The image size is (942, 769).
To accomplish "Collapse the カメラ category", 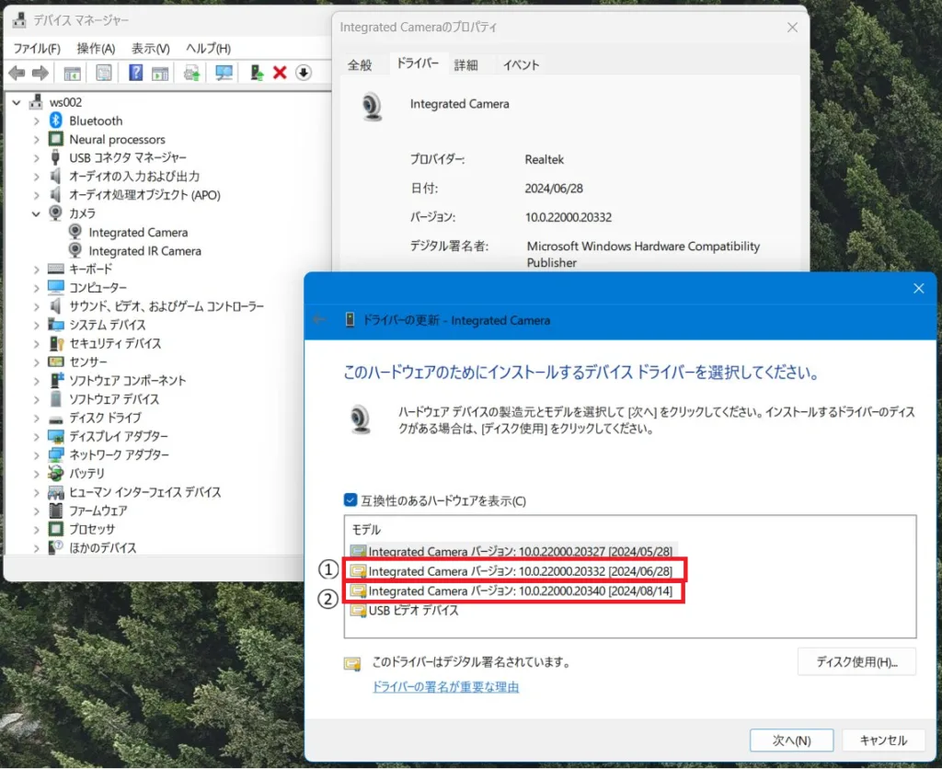I will [37, 213].
